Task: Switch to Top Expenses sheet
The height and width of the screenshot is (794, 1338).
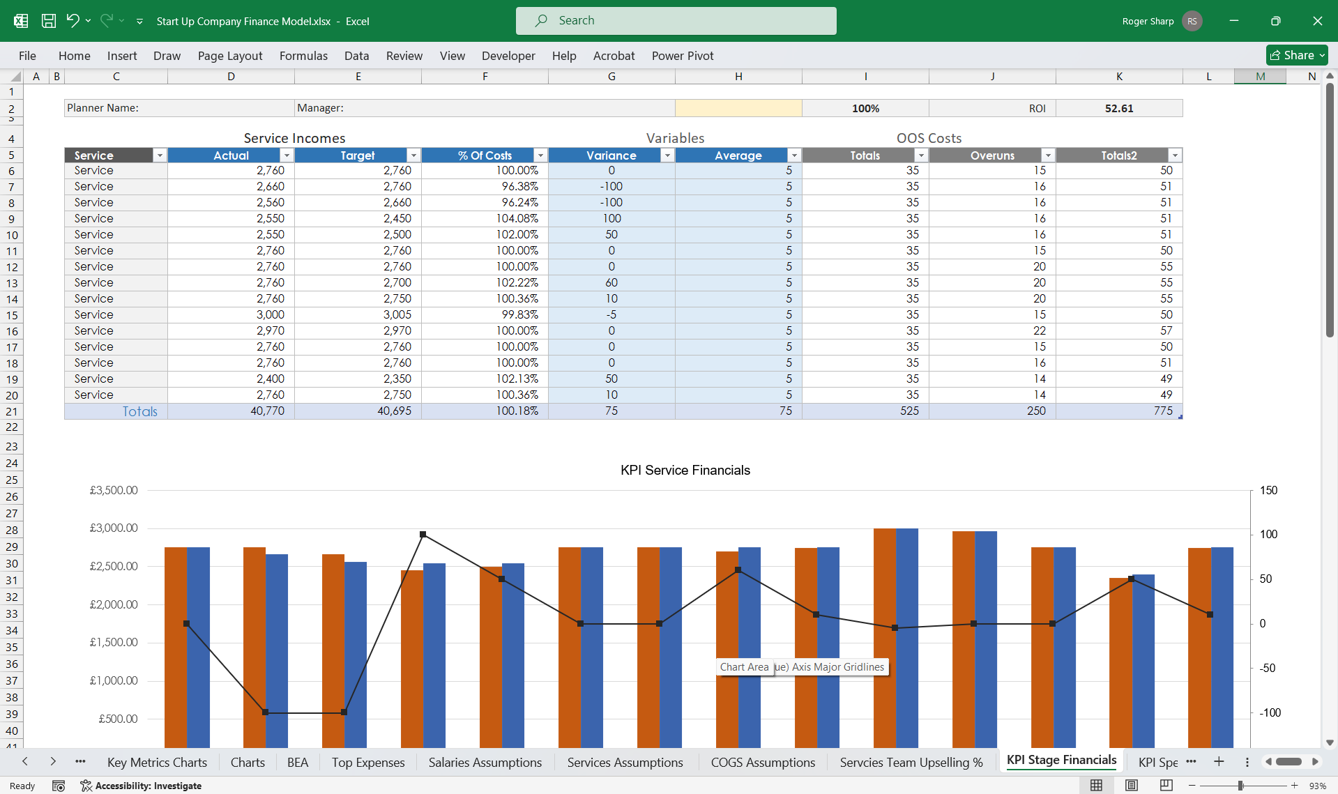Action: (x=368, y=763)
